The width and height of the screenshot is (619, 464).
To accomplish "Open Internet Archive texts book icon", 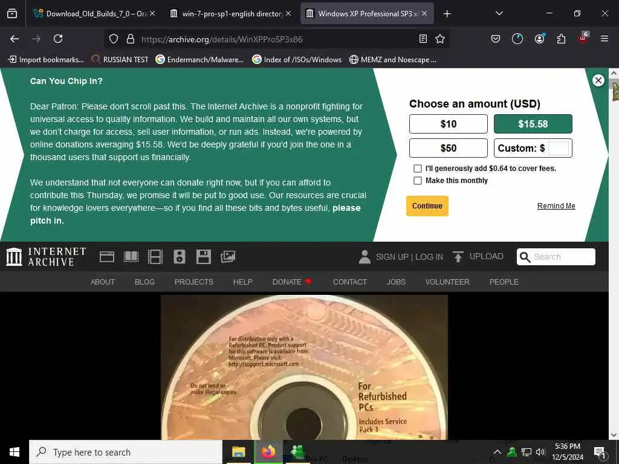I will [x=131, y=257].
